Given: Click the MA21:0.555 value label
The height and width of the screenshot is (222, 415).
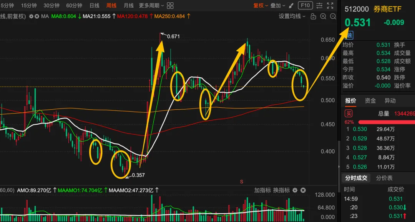Looking at the screenshot, I should 96,17.
